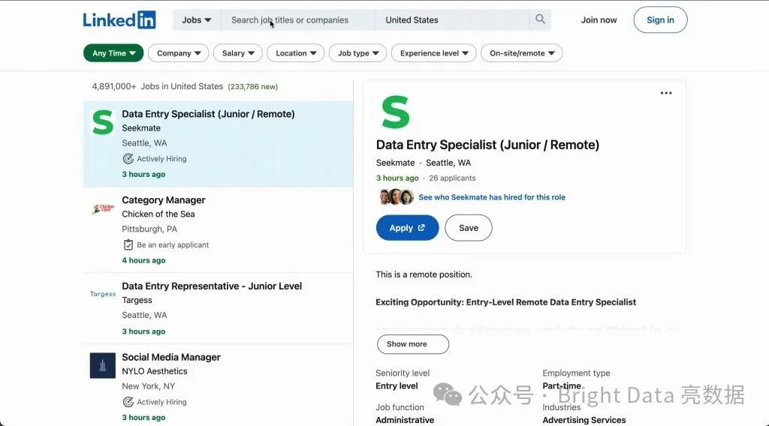Select the Data Entry Specialist (Junior / Remote) listing title
This screenshot has width=769, height=426.
pos(209,114)
